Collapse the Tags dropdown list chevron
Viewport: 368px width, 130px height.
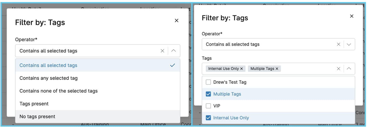point(349,69)
